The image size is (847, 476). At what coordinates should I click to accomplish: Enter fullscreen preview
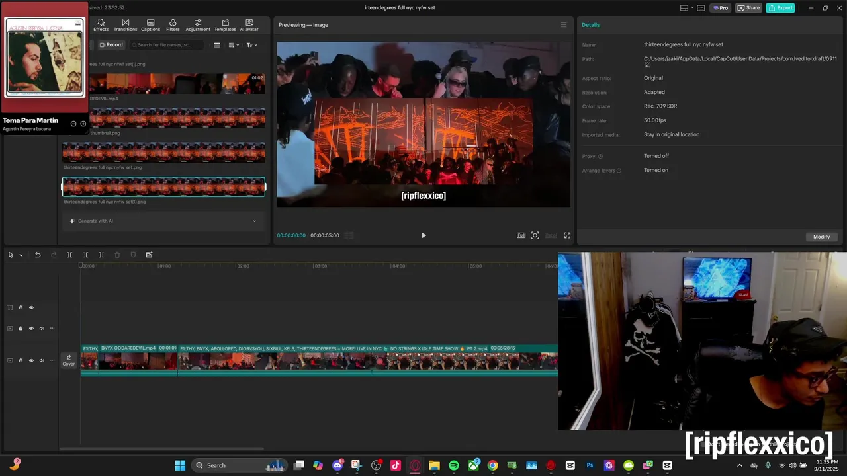(x=567, y=235)
